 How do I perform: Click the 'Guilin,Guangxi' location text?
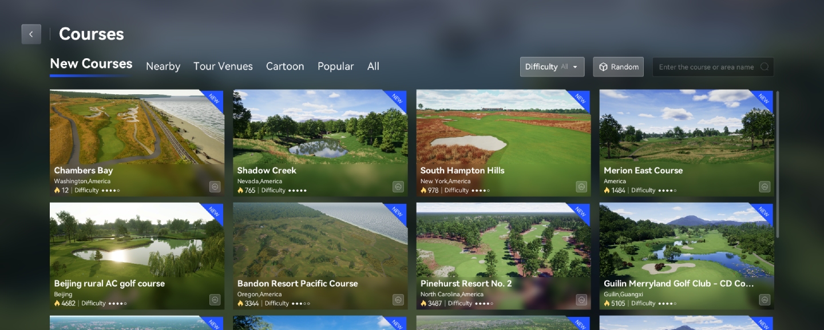tap(623, 294)
